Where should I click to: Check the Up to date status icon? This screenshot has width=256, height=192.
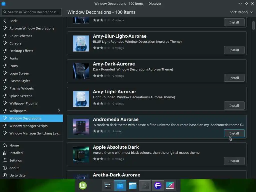click(5, 175)
